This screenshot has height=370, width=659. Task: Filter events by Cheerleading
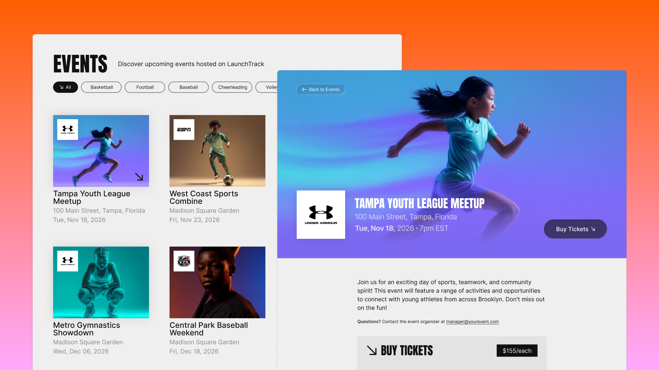[x=232, y=87]
